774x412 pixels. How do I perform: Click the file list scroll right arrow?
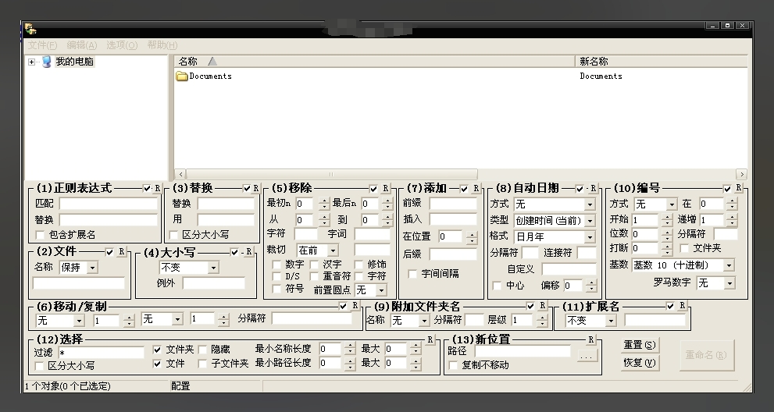(x=741, y=174)
